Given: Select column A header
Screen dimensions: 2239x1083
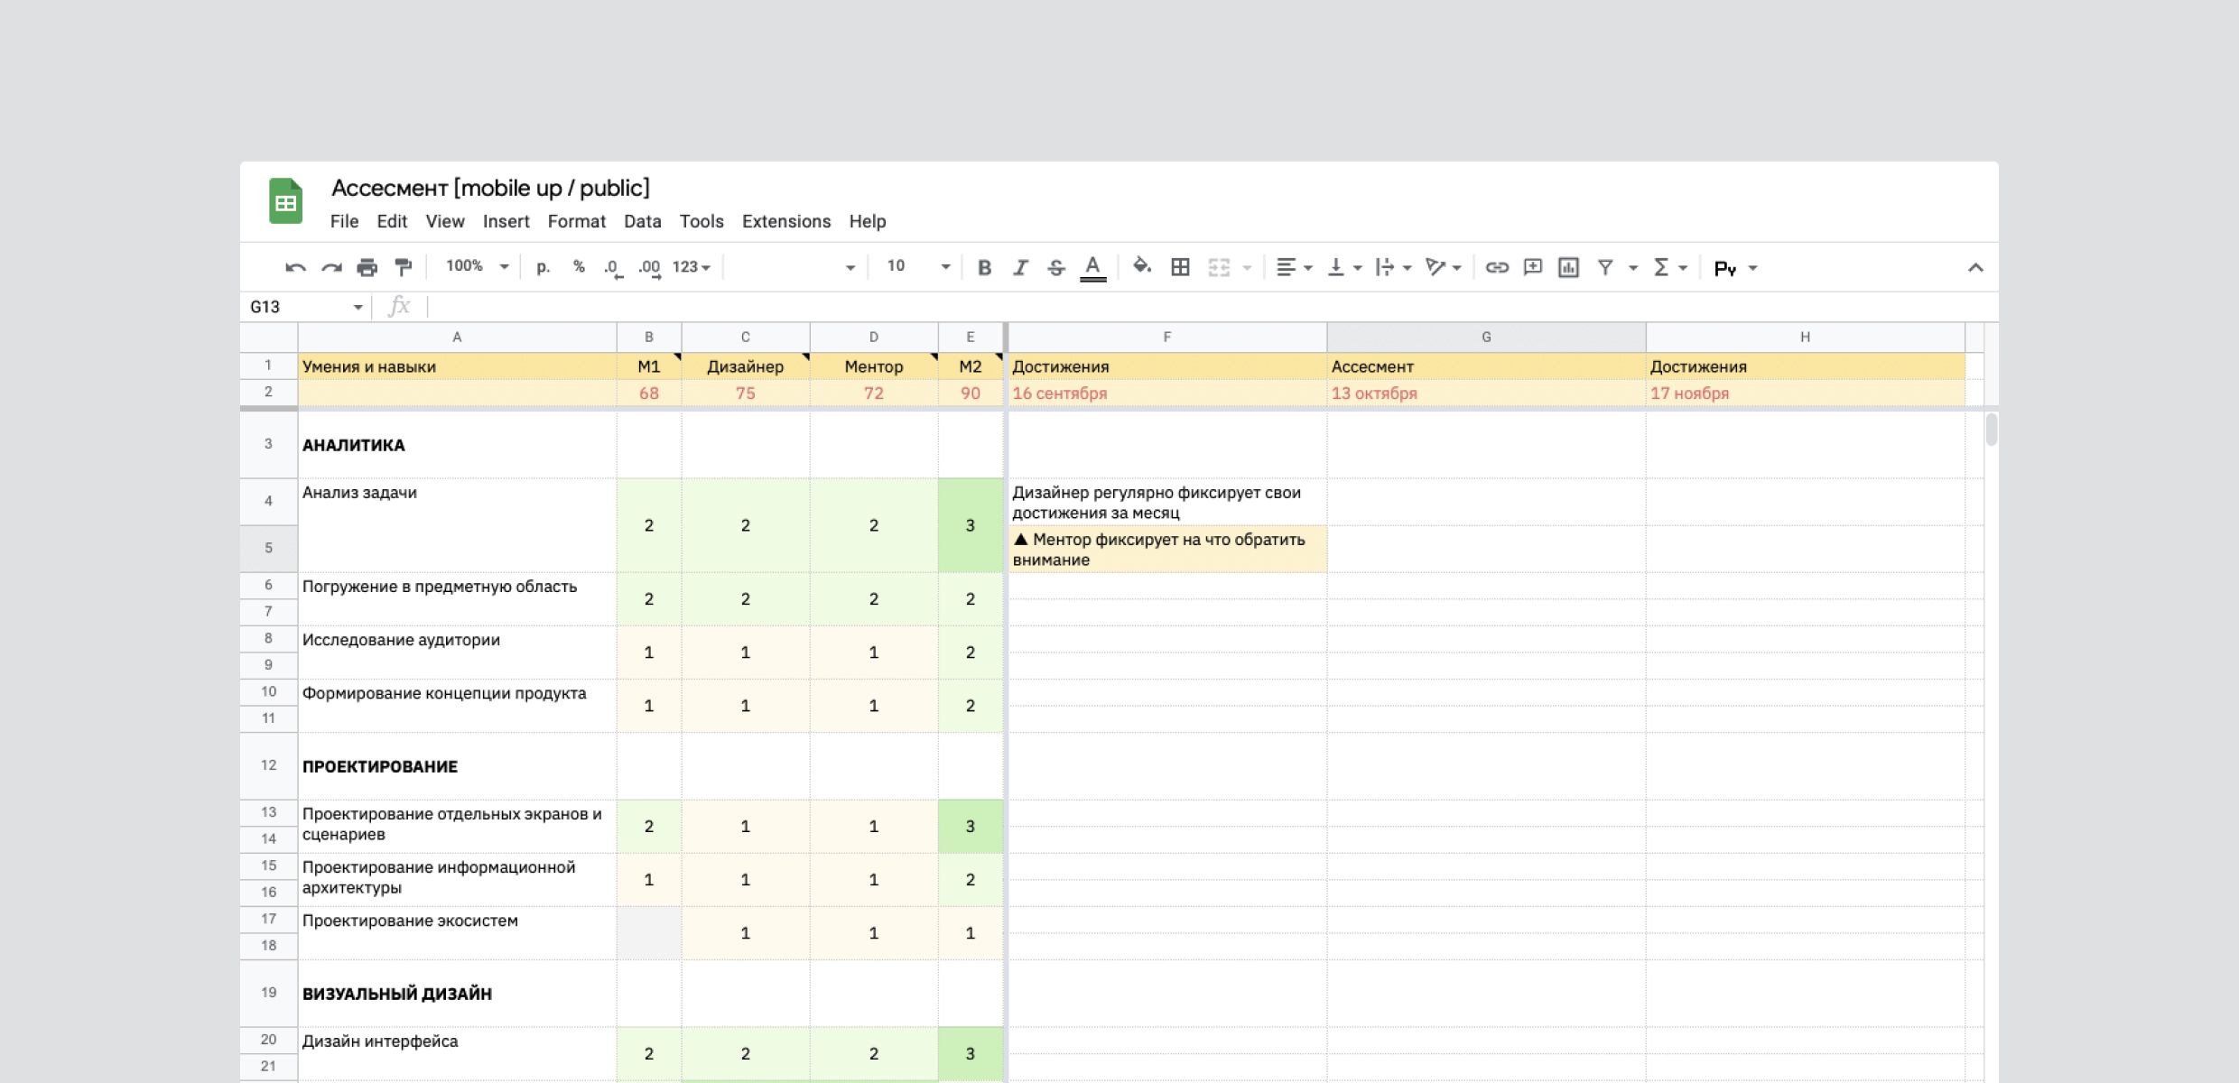Looking at the screenshot, I should 457,337.
